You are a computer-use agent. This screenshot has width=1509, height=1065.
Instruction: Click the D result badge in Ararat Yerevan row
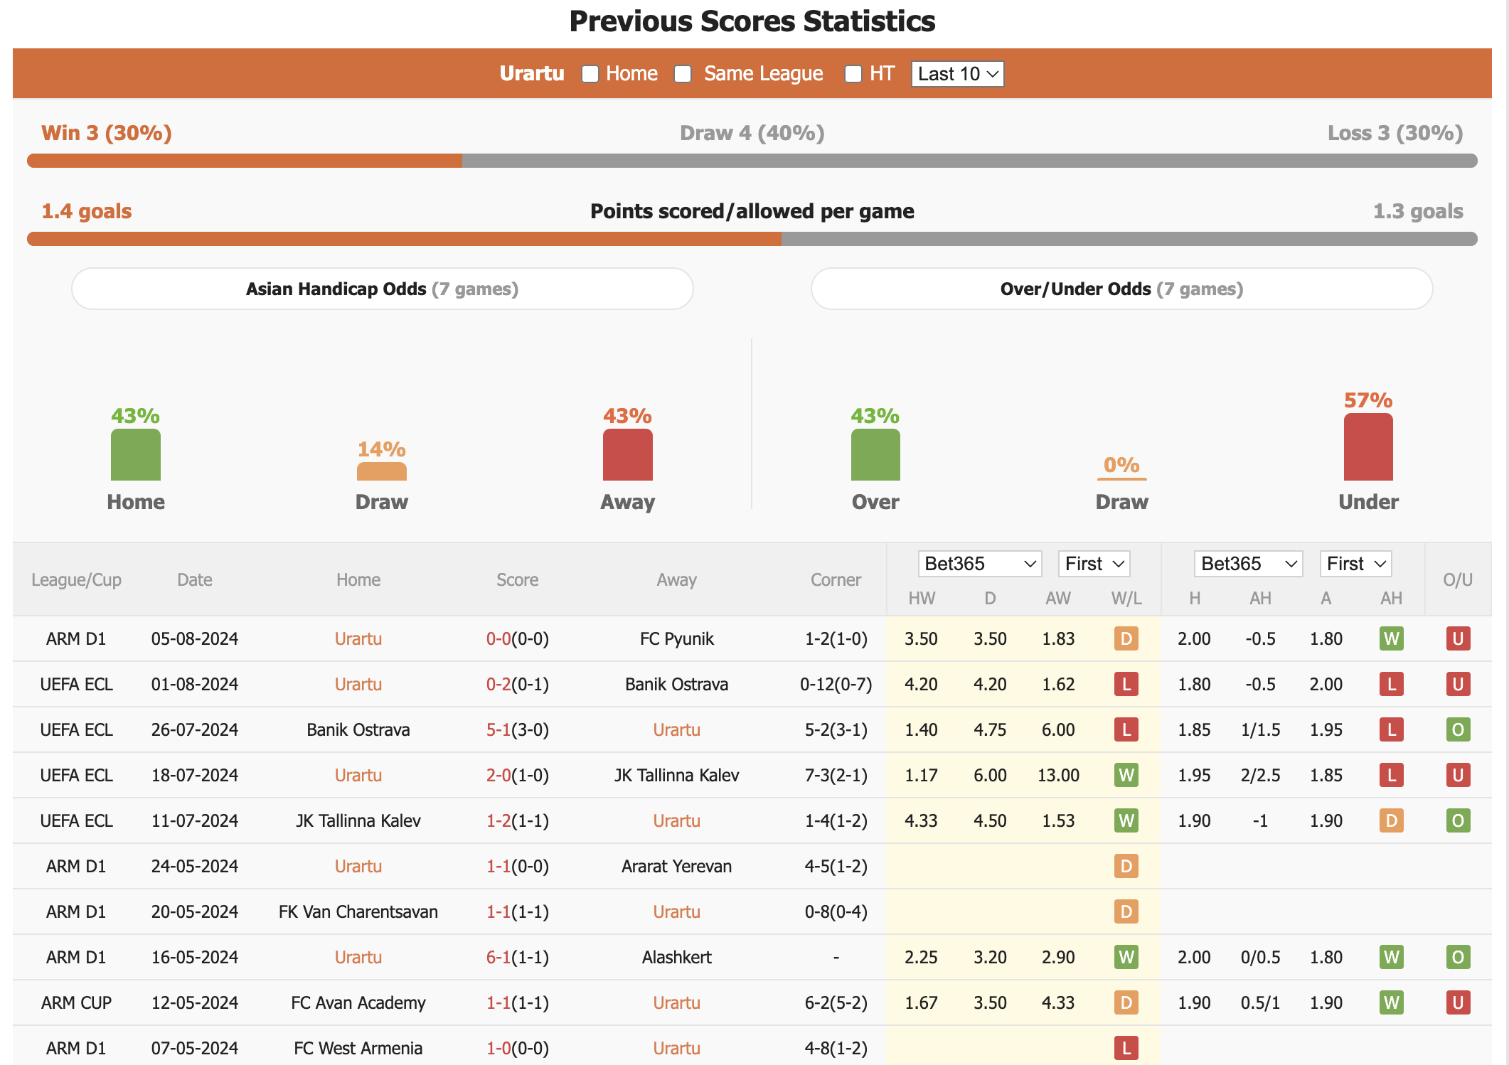click(1126, 866)
